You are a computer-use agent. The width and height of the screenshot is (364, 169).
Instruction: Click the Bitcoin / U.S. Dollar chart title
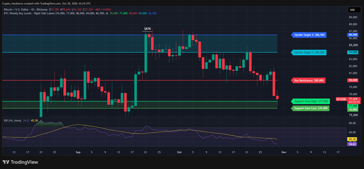[x=26, y=10]
